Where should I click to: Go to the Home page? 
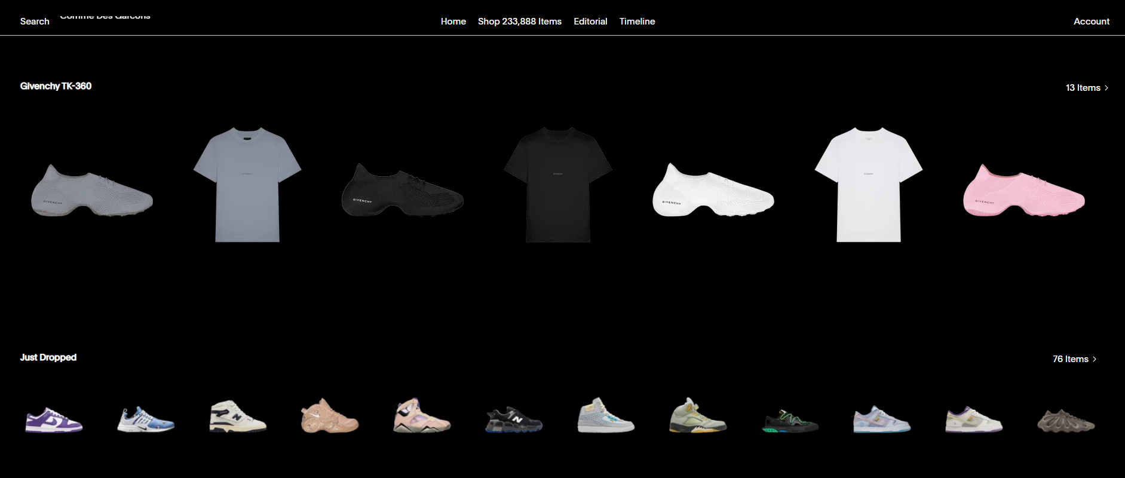pyautogui.click(x=453, y=22)
